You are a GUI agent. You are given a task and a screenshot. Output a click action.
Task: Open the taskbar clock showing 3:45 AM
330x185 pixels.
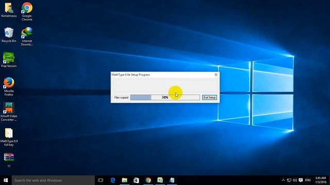click(321, 180)
